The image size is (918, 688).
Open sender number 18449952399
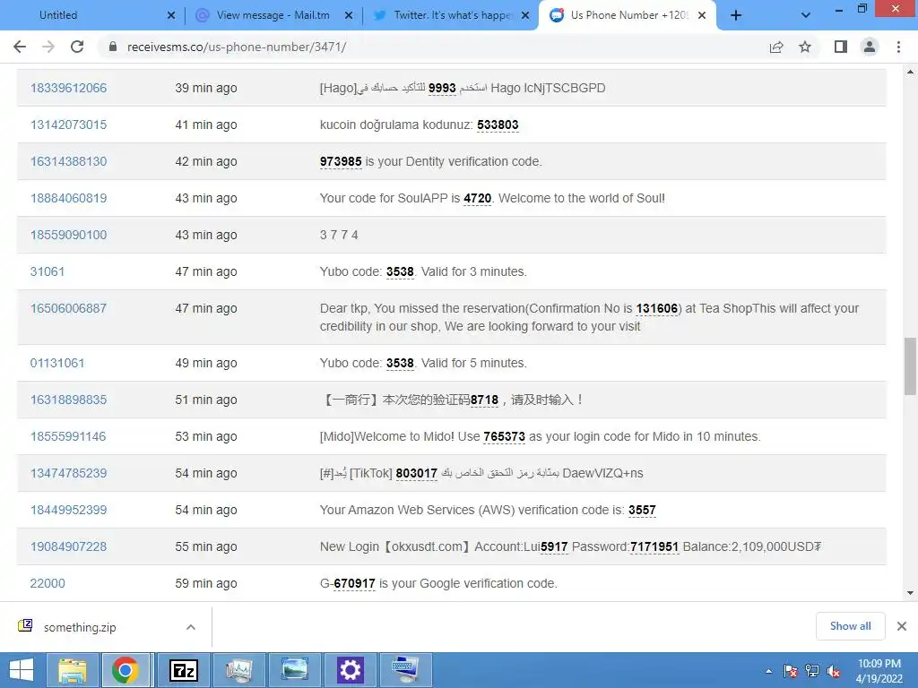coord(68,510)
